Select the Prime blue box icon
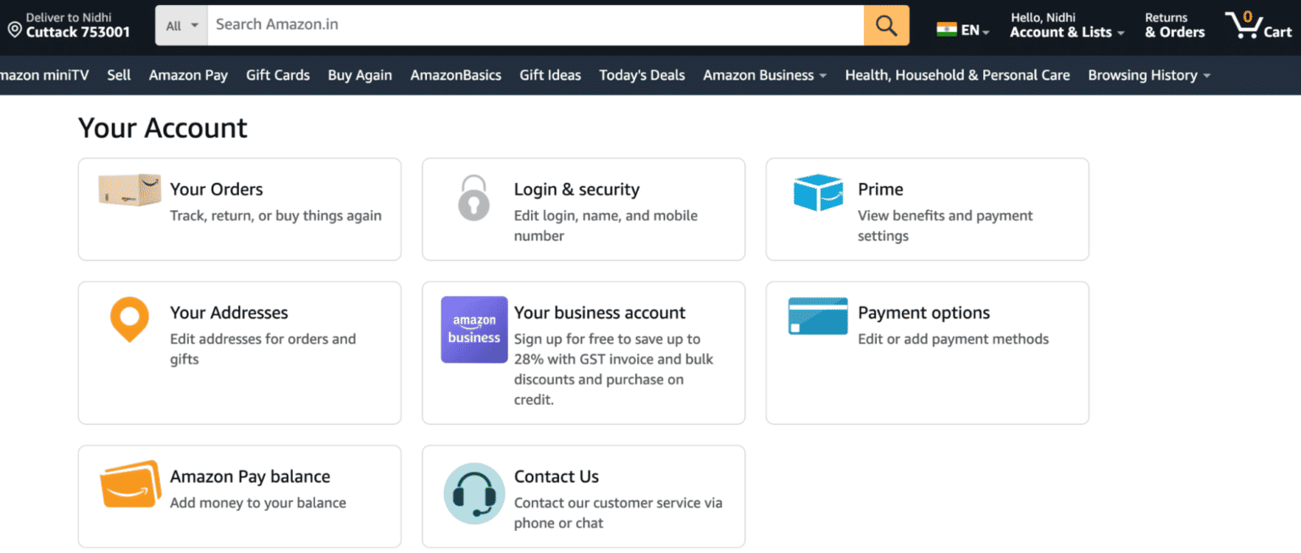Screen dimensions: 1301x553 click(x=817, y=194)
